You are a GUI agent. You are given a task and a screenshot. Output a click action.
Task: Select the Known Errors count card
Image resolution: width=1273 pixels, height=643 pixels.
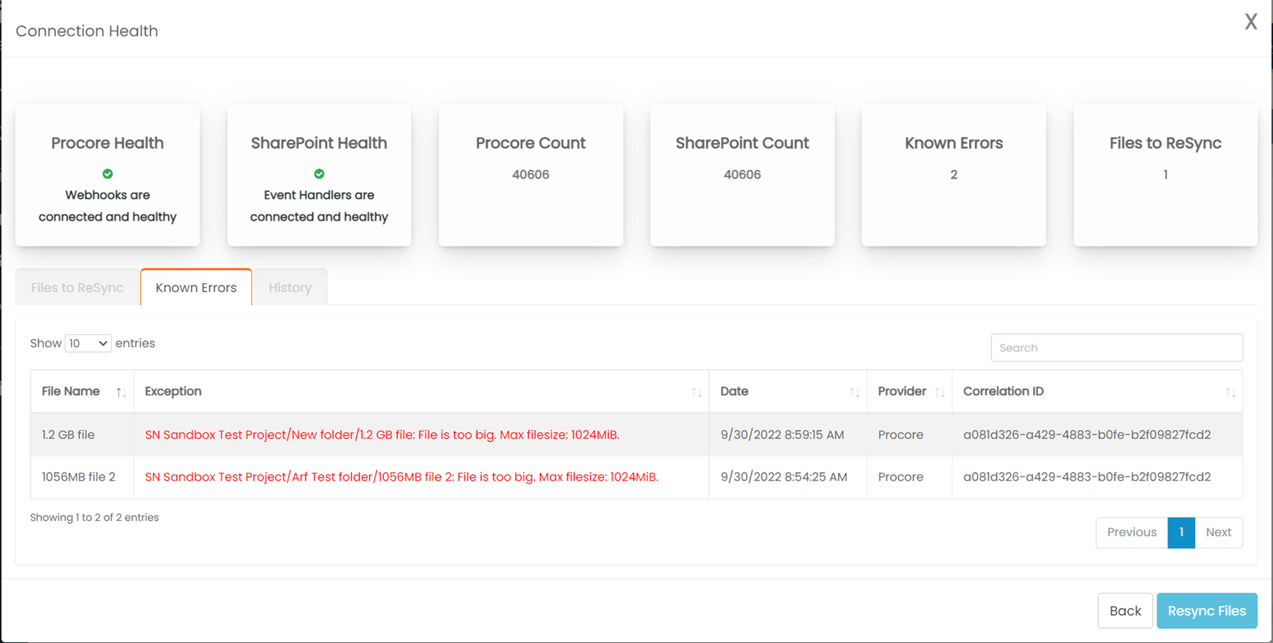(954, 175)
